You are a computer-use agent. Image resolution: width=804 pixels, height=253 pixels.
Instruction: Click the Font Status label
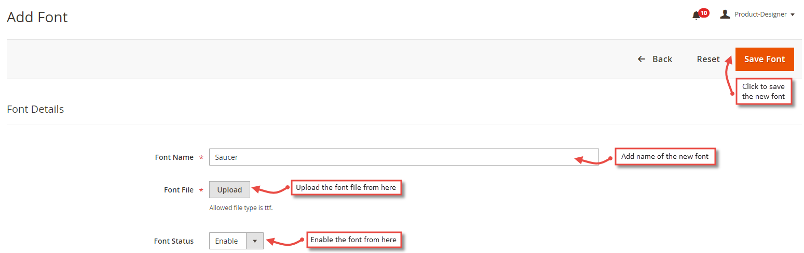point(174,241)
